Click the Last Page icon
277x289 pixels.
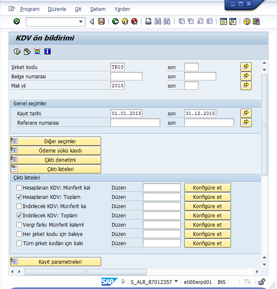[x=209, y=21]
